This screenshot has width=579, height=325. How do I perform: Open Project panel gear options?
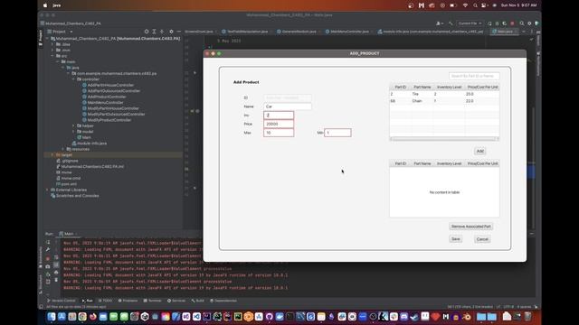click(x=171, y=32)
